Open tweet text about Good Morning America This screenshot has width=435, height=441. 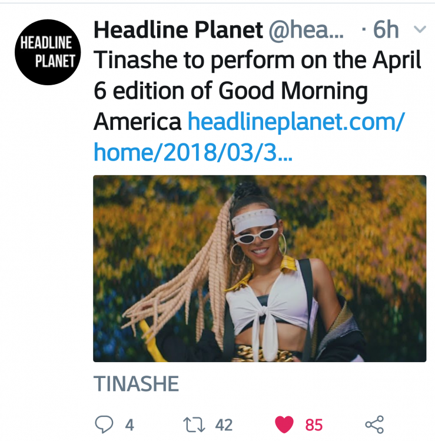pyautogui.click(x=257, y=91)
